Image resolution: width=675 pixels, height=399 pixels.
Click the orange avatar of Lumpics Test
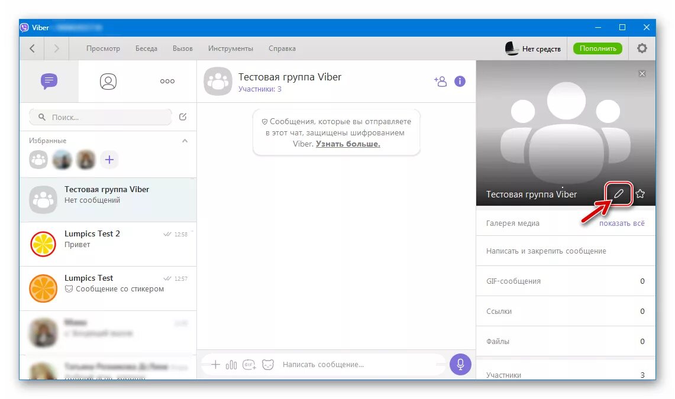coord(43,288)
